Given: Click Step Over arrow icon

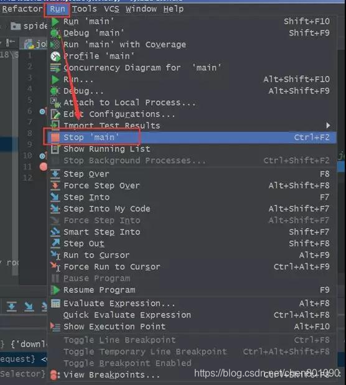Looking at the screenshot, I should 55,174.
